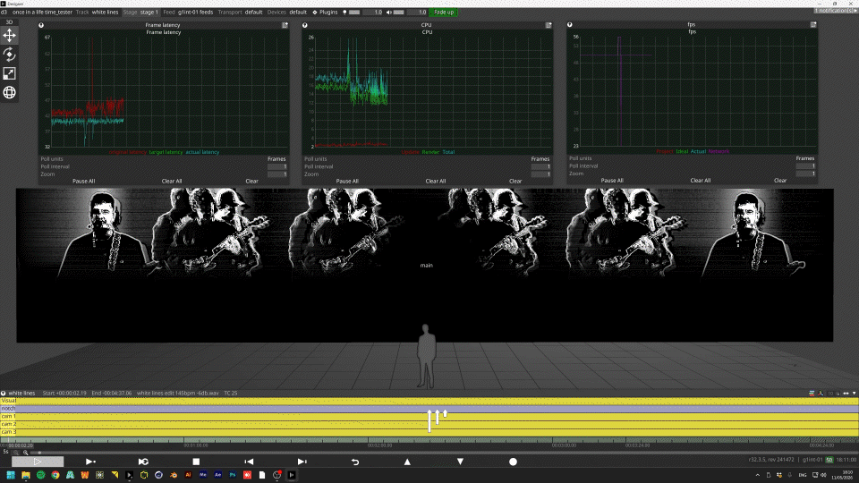Click the timeline zoom slider handle
The height and width of the screenshot is (483, 859).
[x=38, y=453]
